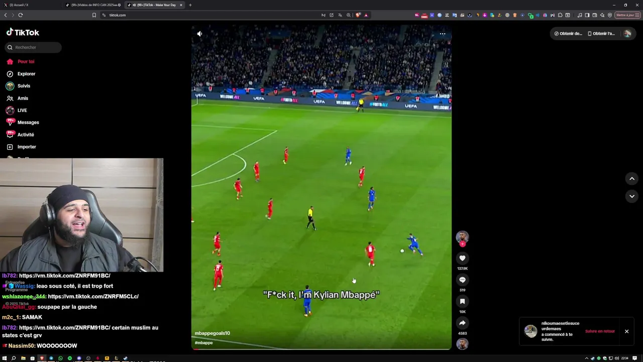The width and height of the screenshot is (643, 362).
Task: Open Steam in the taskbar
Action: coord(125,358)
